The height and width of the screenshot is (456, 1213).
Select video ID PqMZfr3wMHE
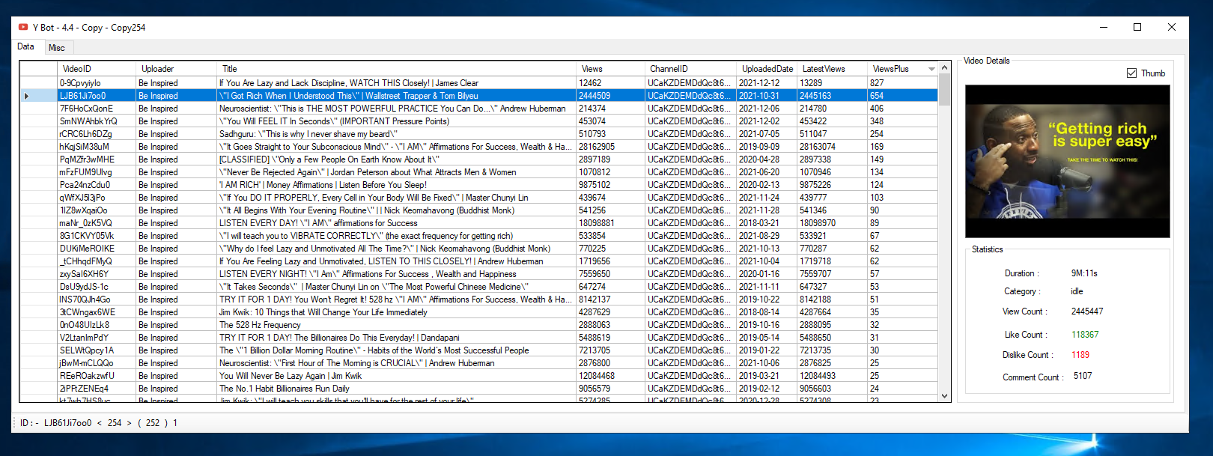pyautogui.click(x=87, y=159)
